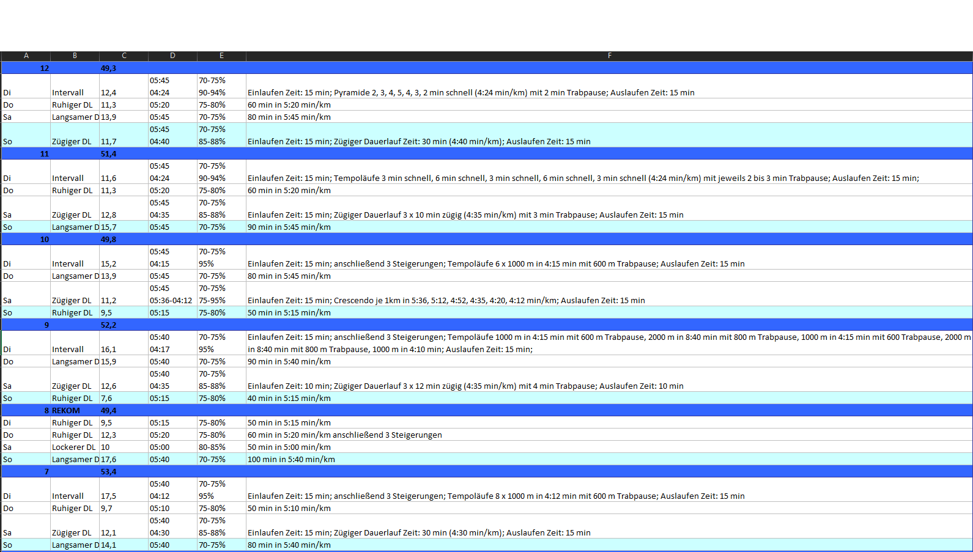The width and height of the screenshot is (973, 552).
Task: Select column A header
Action: (x=26, y=56)
